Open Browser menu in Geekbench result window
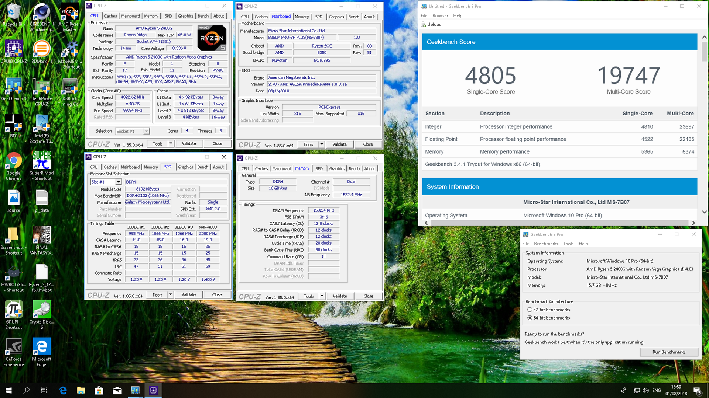709x398 pixels. 440,16
